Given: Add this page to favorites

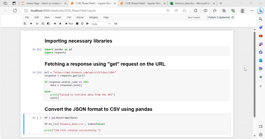Looking at the screenshot, I should (184, 11).
